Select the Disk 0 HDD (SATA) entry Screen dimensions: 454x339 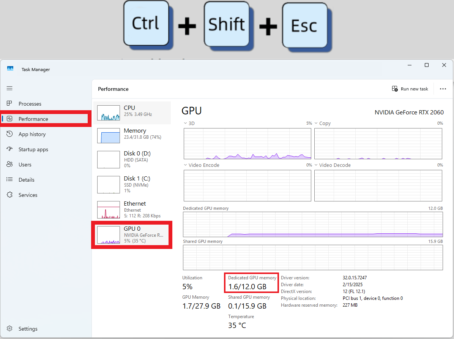point(132,160)
